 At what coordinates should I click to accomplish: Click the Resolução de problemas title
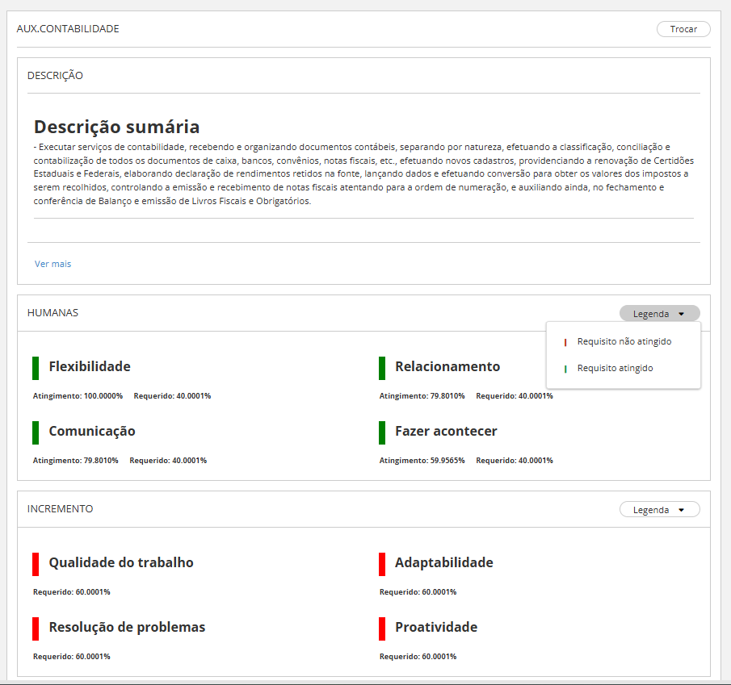coord(127,627)
